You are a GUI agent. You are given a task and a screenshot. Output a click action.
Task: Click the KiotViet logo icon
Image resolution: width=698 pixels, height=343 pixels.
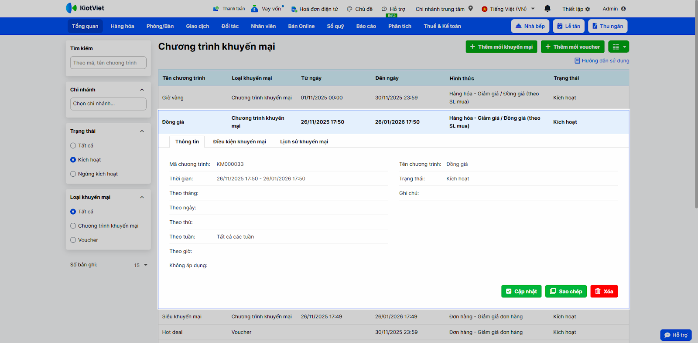(x=71, y=8)
